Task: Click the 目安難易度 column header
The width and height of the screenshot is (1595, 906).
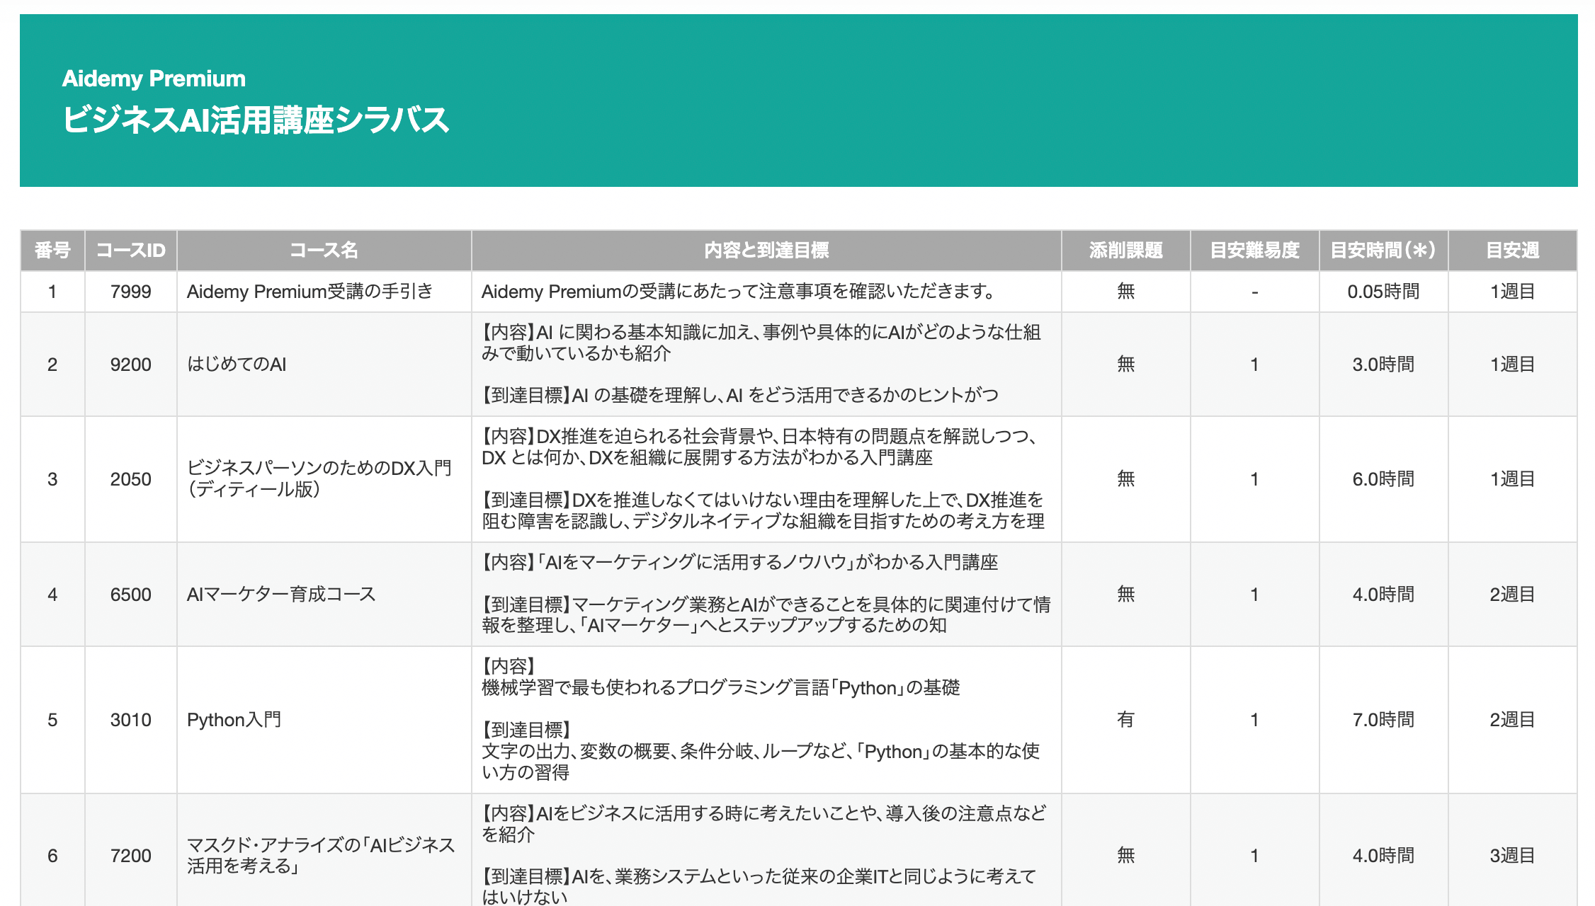Action: (1255, 251)
